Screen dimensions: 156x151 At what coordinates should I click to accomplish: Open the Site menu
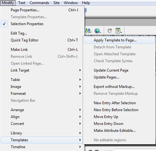click(56, 3)
